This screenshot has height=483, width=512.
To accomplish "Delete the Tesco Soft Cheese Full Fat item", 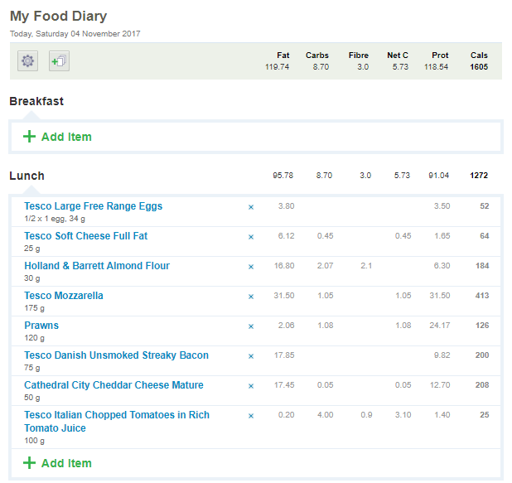I will coord(251,236).
